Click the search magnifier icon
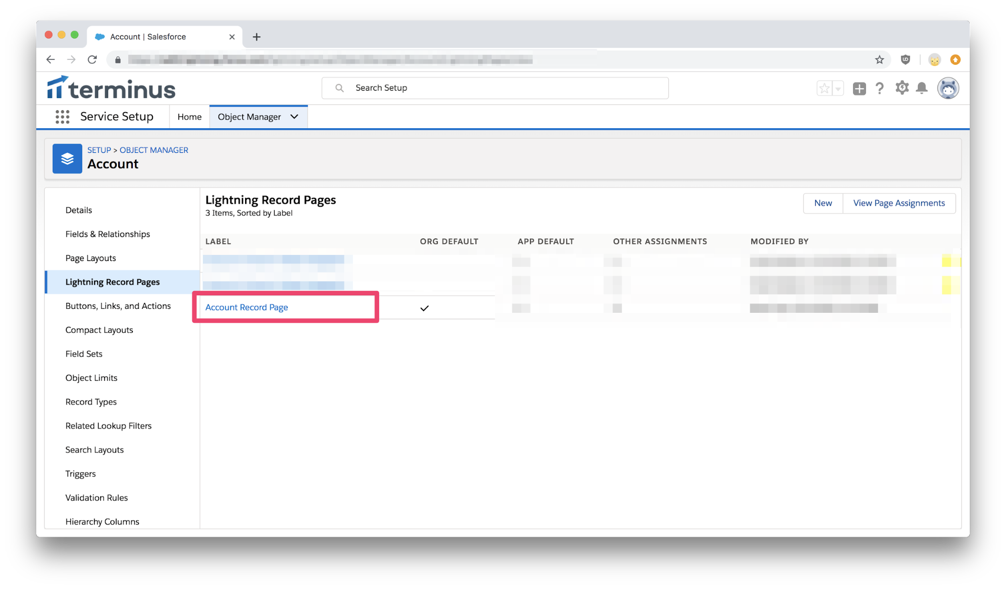The image size is (1006, 589). (340, 88)
